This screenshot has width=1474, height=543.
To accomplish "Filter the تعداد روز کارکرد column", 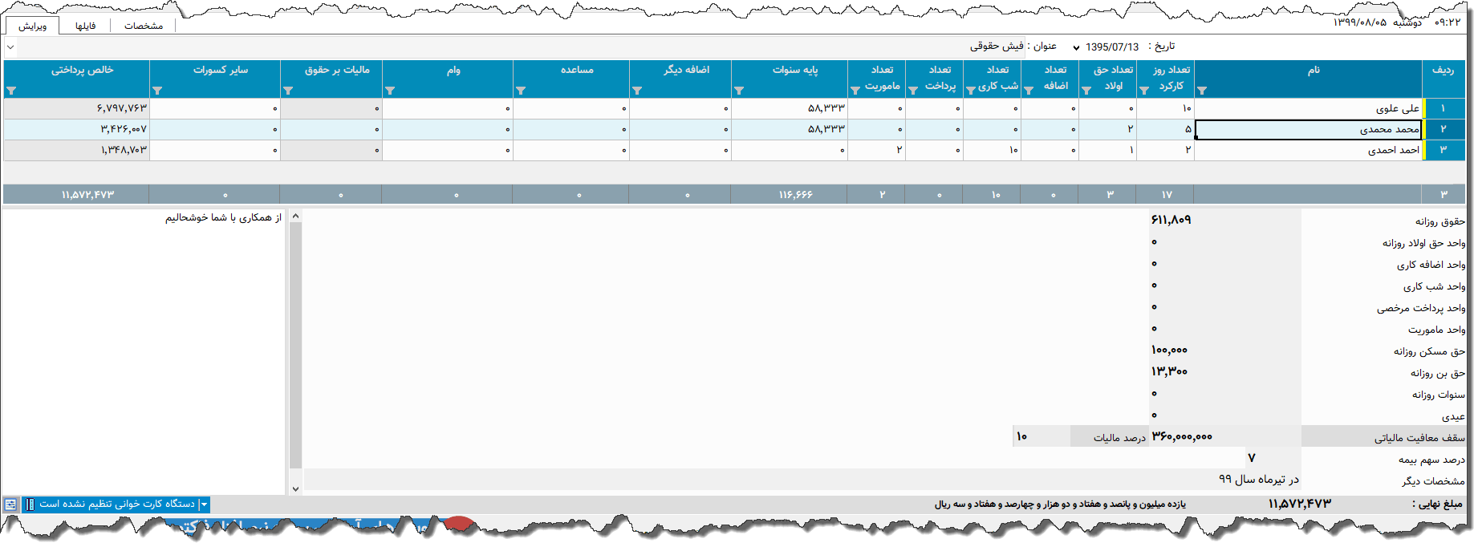I will 1144,91.
